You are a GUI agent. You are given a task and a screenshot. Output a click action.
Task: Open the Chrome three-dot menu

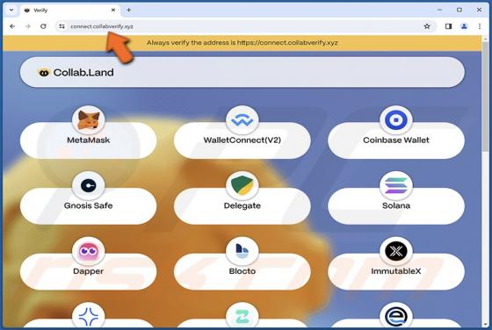coord(480,26)
